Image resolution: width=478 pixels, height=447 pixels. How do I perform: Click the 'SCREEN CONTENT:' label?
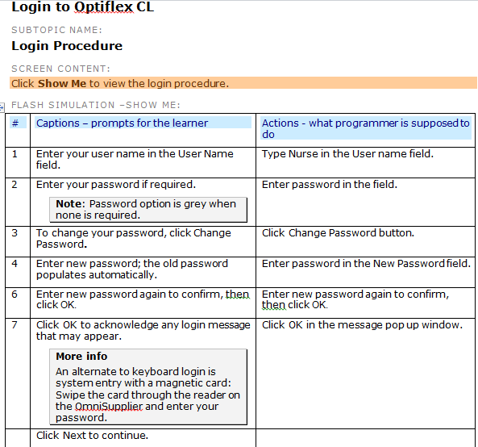tap(60, 69)
